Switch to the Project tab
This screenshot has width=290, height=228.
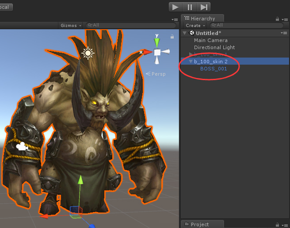pos(202,224)
